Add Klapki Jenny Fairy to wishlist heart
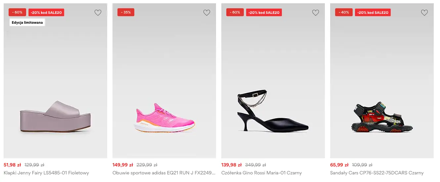The width and height of the screenshot is (440, 182). pos(98,13)
